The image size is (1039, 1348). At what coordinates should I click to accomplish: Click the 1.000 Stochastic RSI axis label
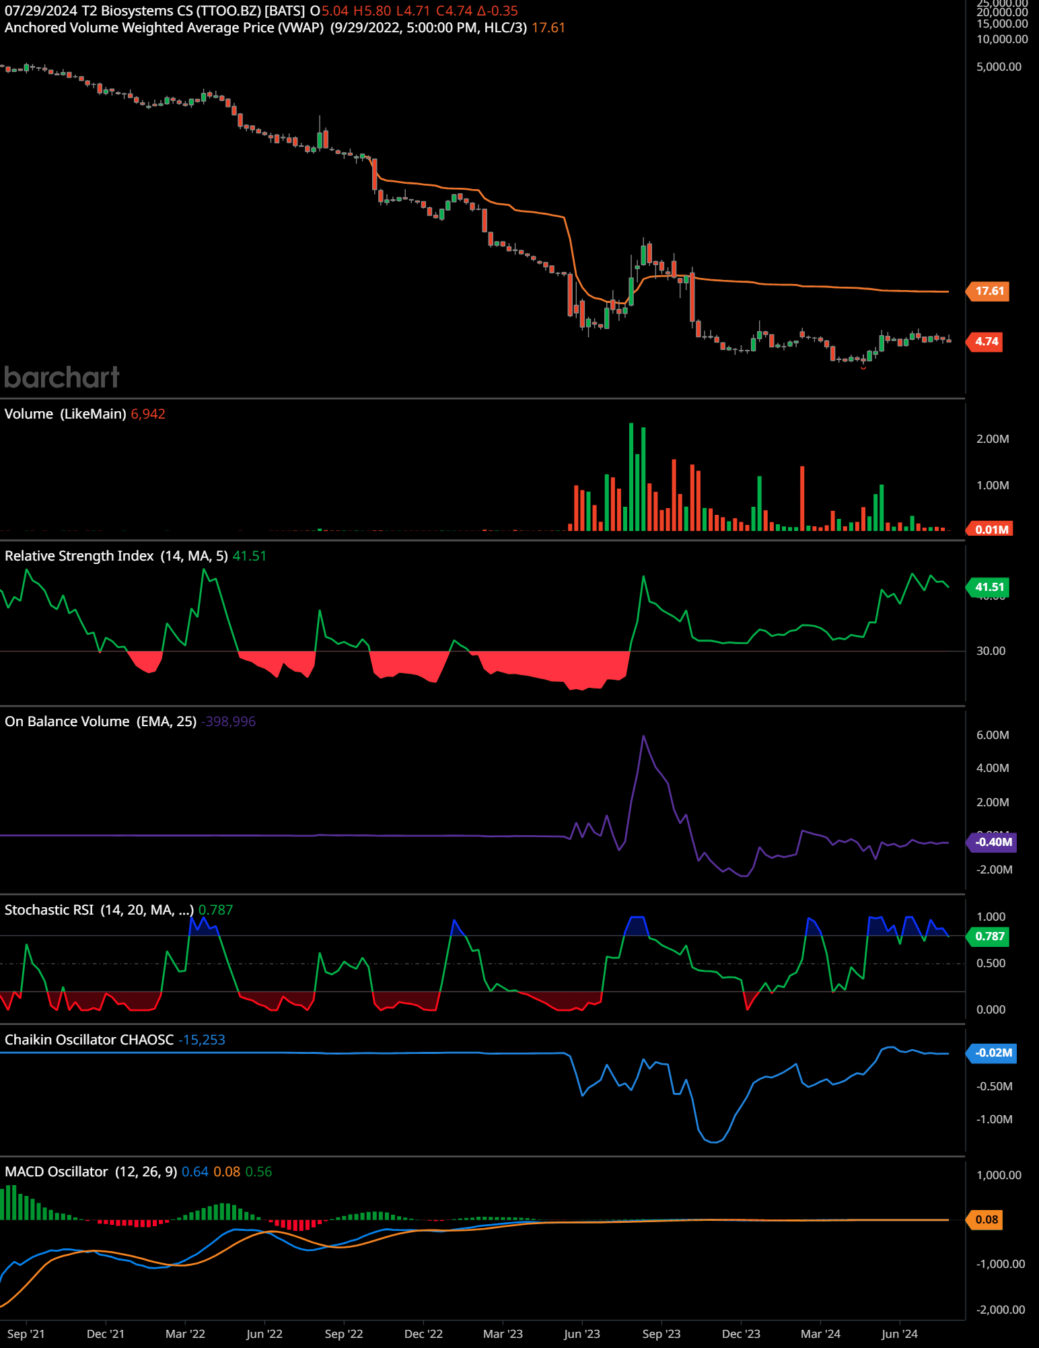click(991, 917)
